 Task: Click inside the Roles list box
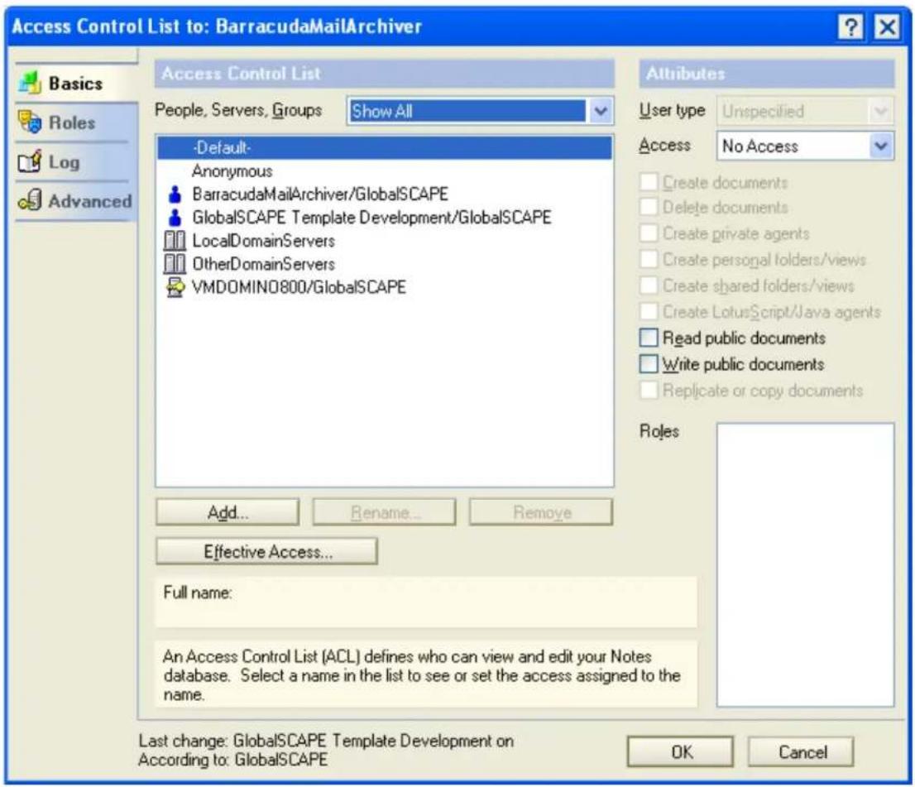(x=805, y=564)
